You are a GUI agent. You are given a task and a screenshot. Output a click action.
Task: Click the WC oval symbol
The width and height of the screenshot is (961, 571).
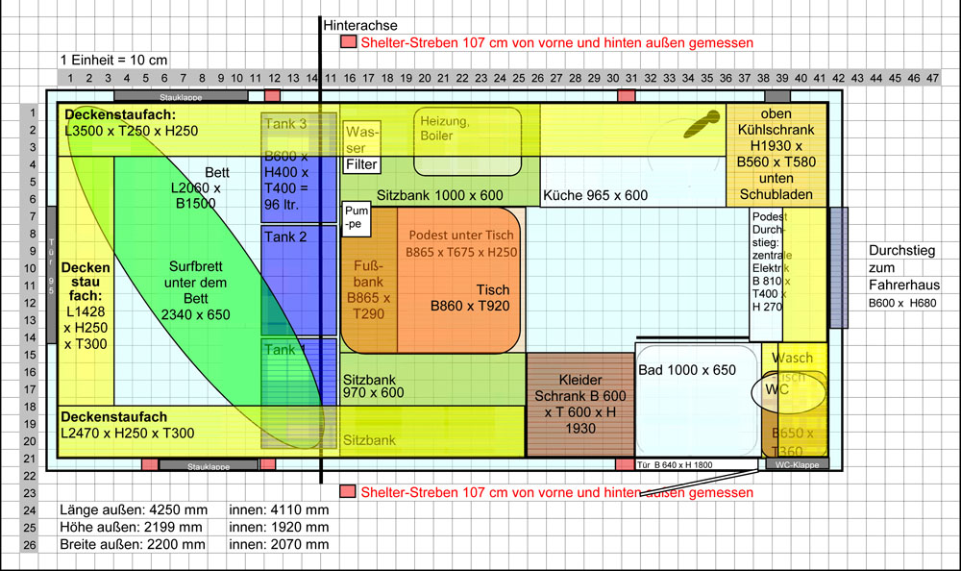pos(789,390)
